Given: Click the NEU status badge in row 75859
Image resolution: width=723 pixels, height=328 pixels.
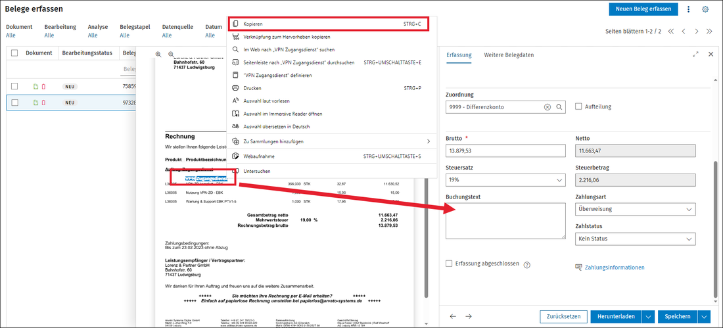Looking at the screenshot, I should pyautogui.click(x=70, y=86).
